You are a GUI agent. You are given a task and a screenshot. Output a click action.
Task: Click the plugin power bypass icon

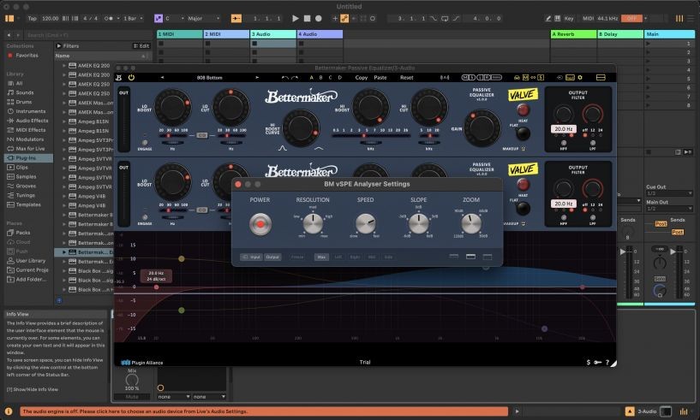[131, 77]
